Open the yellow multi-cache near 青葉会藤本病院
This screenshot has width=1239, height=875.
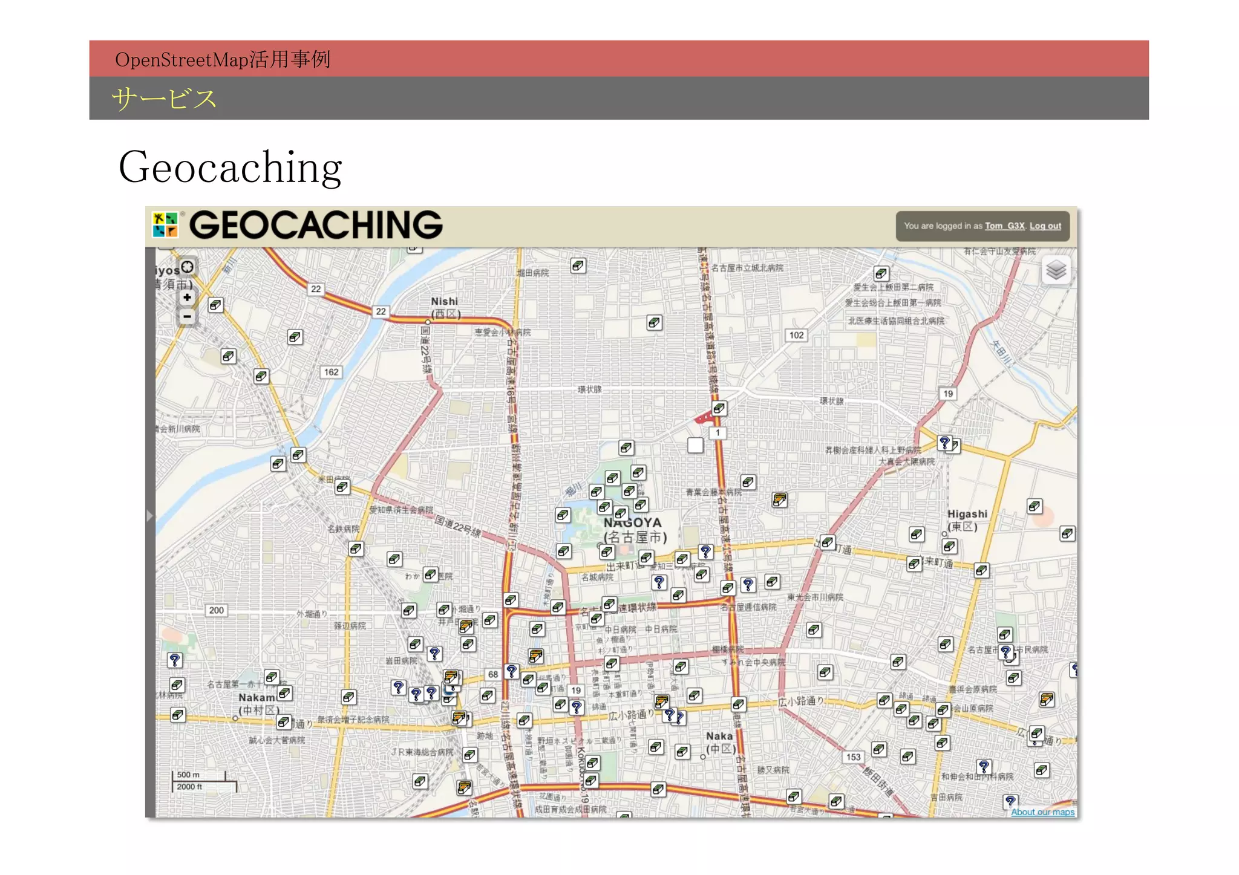point(780,499)
